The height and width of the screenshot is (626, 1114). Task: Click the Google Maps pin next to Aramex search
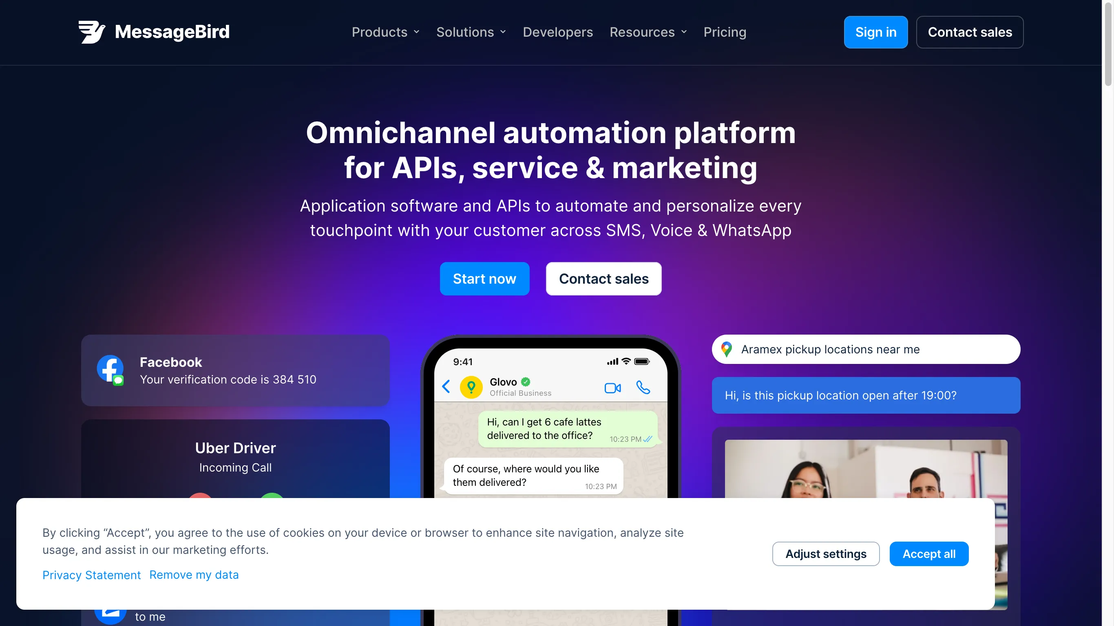[x=727, y=349]
